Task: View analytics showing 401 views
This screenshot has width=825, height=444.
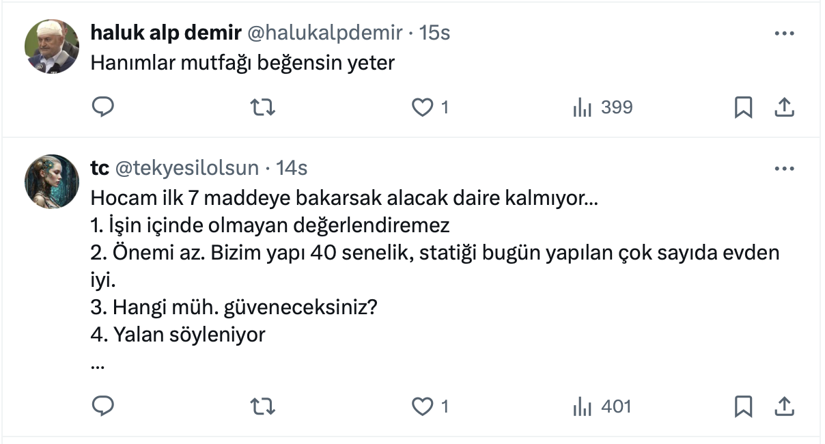Action: (603, 406)
